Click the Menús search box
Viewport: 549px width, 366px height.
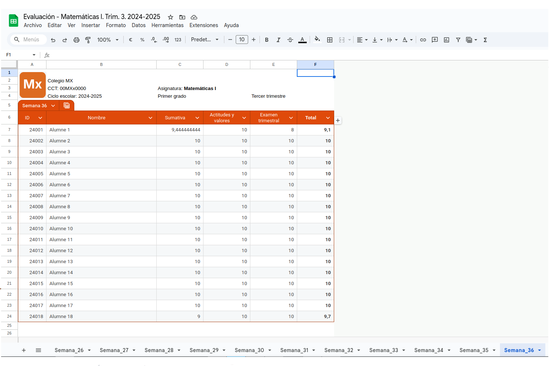click(28, 40)
